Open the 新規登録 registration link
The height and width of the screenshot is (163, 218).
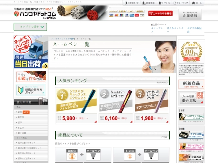click(x=149, y=3)
